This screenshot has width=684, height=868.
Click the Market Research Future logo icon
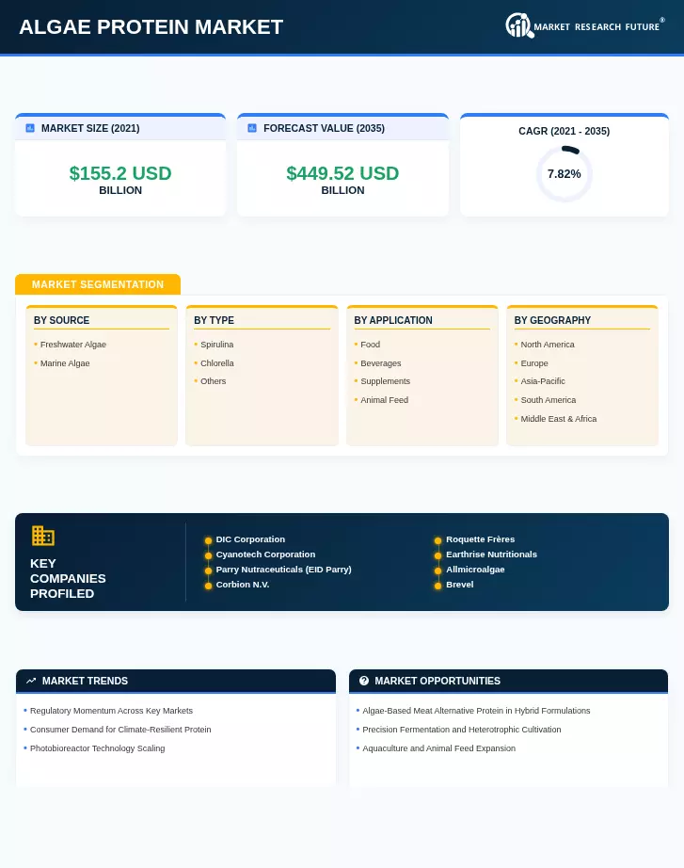[519, 25]
